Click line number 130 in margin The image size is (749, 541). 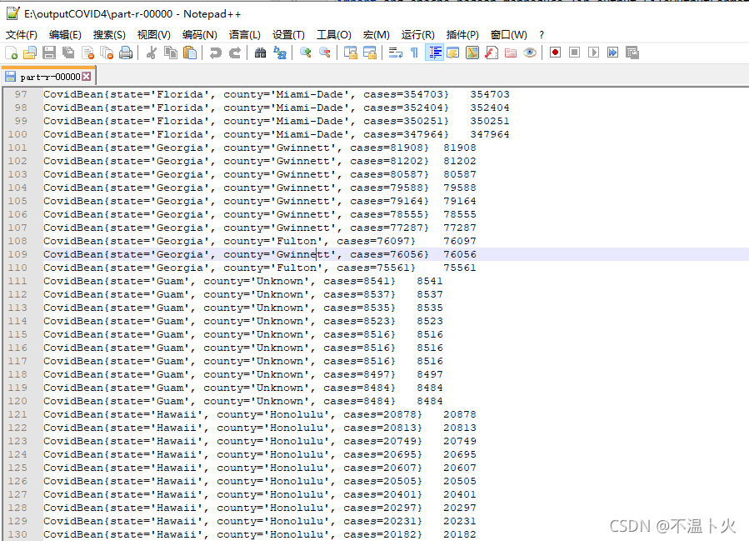[x=17, y=534]
